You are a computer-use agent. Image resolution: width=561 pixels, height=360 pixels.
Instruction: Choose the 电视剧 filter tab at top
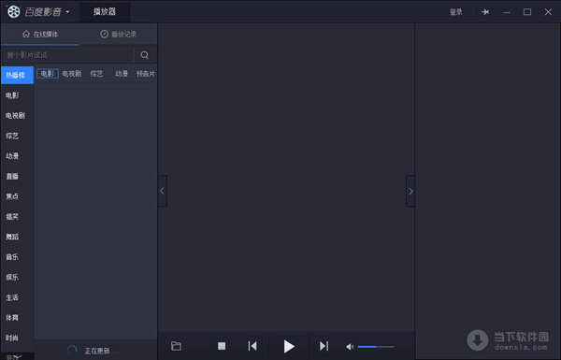pyautogui.click(x=72, y=74)
